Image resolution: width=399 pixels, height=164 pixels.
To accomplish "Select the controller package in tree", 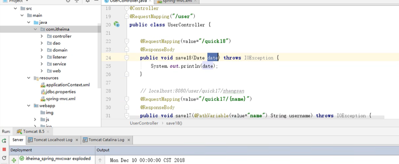I will pyautogui.click(x=62, y=36).
